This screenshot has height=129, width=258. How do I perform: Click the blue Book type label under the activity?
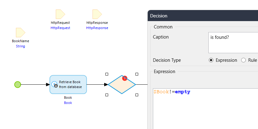click(x=68, y=103)
